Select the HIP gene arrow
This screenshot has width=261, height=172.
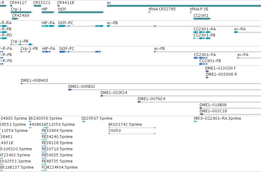tap(48, 12)
